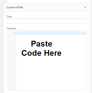This screenshot has width=92, height=93.
Task: Click the Content: label
Action: pos(12,28)
